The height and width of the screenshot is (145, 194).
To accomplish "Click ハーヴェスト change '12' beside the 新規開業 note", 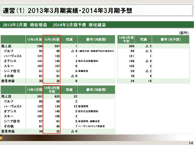I will 76,106.
